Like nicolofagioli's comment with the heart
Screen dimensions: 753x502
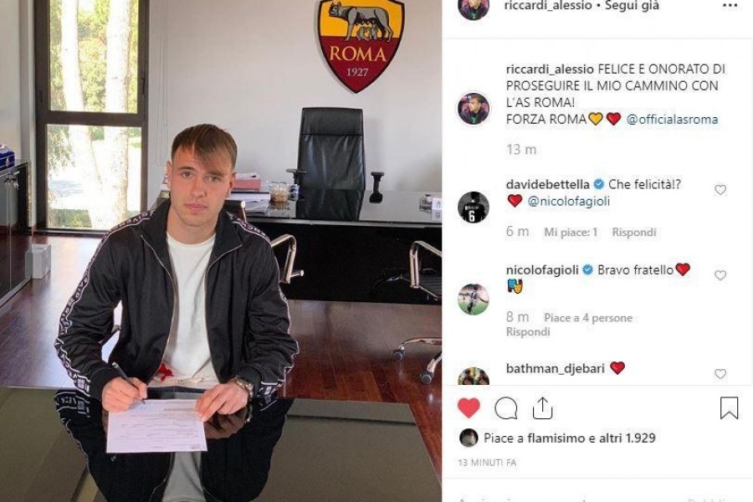click(720, 275)
